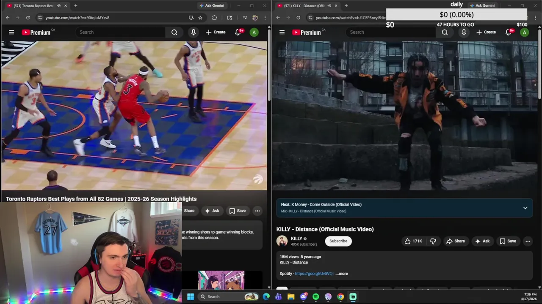Open Create menu in left YouTube window
Image resolution: width=542 pixels, height=304 pixels.
[x=216, y=32]
